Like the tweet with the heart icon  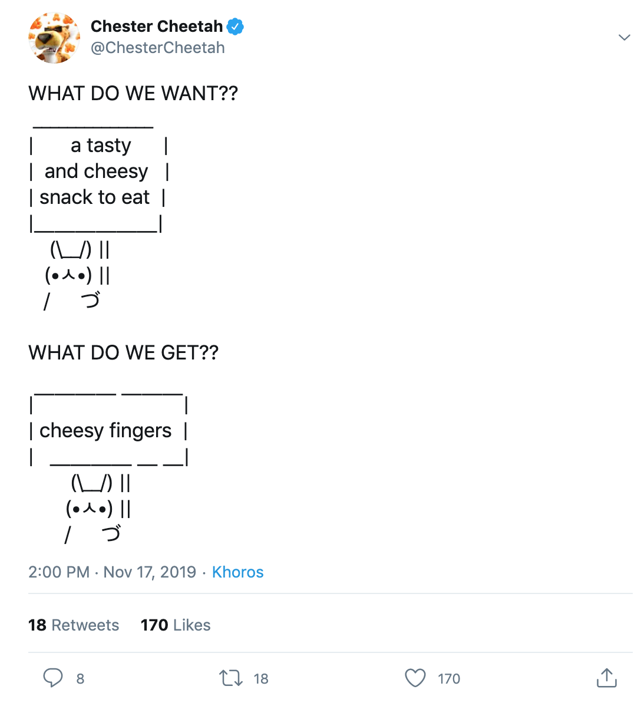pyautogui.click(x=415, y=678)
